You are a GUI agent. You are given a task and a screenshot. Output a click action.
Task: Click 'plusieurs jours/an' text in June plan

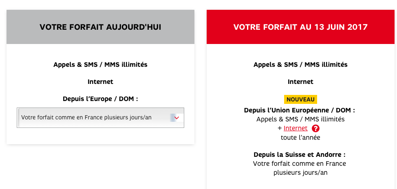point(300,173)
